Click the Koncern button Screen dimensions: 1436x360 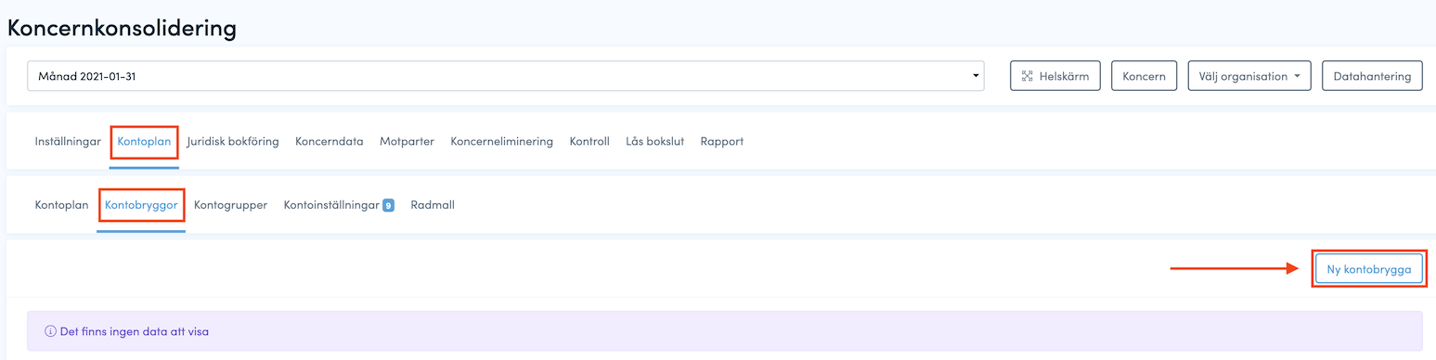1144,76
